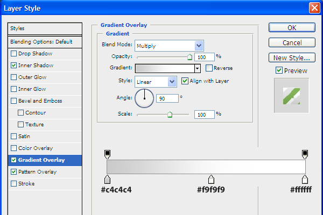Select the Satin label

click(x=24, y=137)
